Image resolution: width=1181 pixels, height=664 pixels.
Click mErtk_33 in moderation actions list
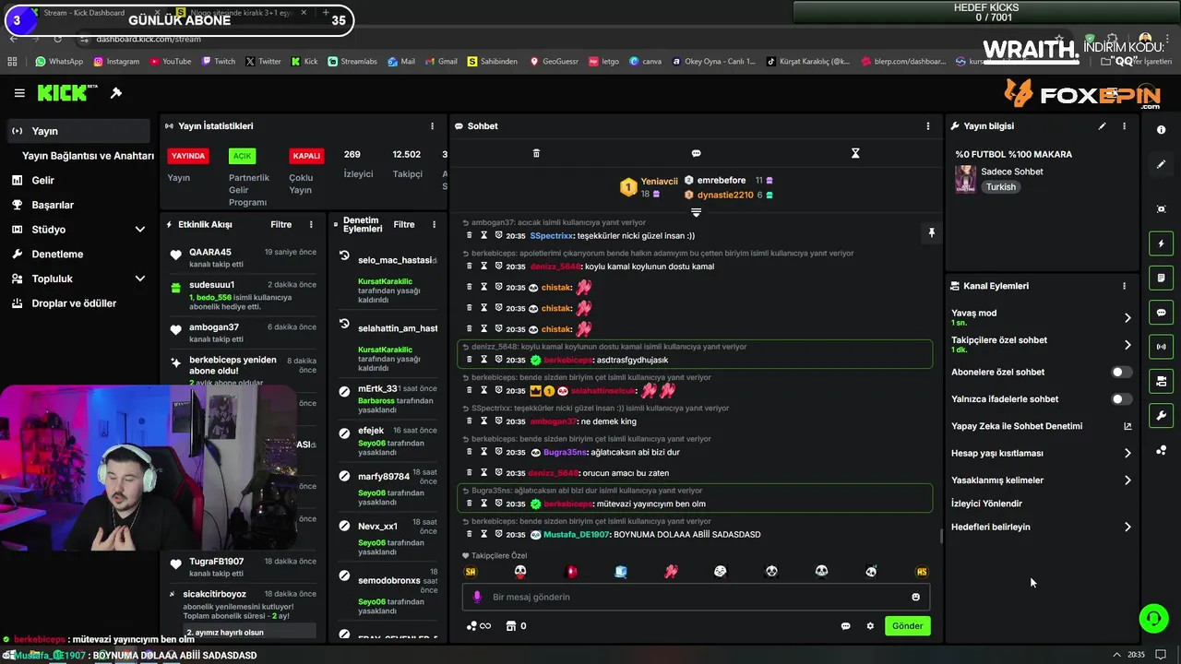(377, 389)
